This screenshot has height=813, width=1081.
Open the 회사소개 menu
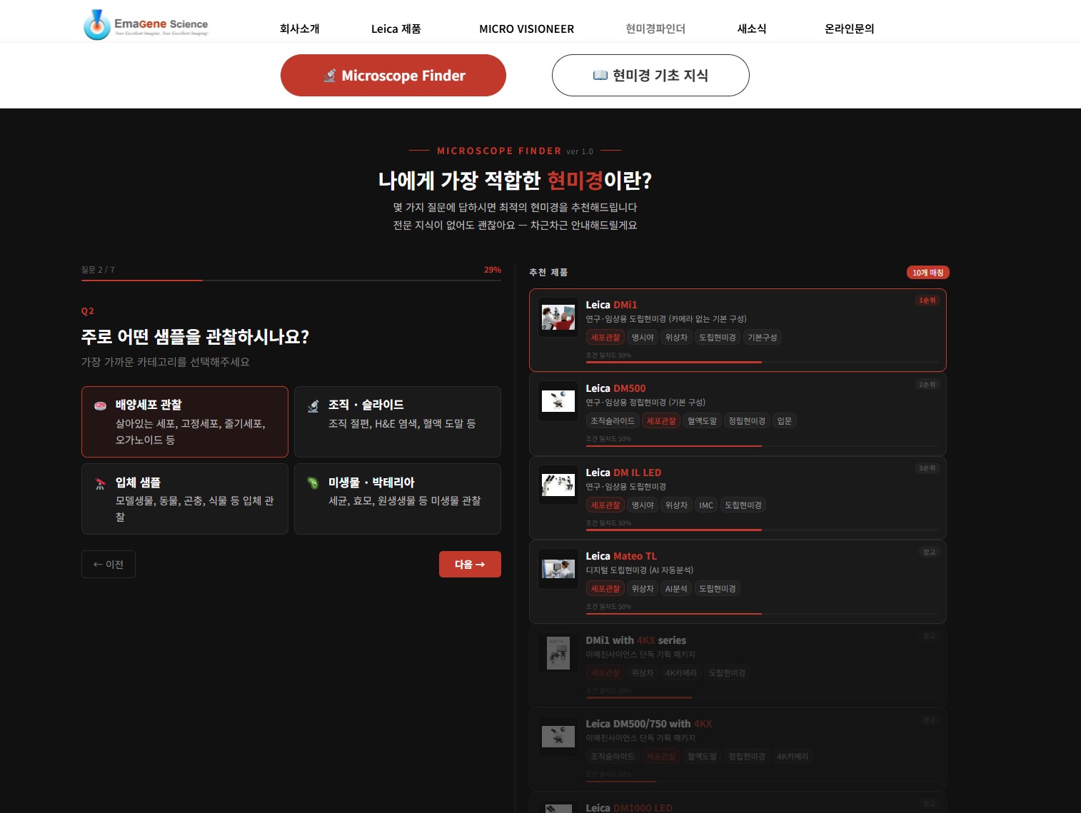click(x=300, y=29)
